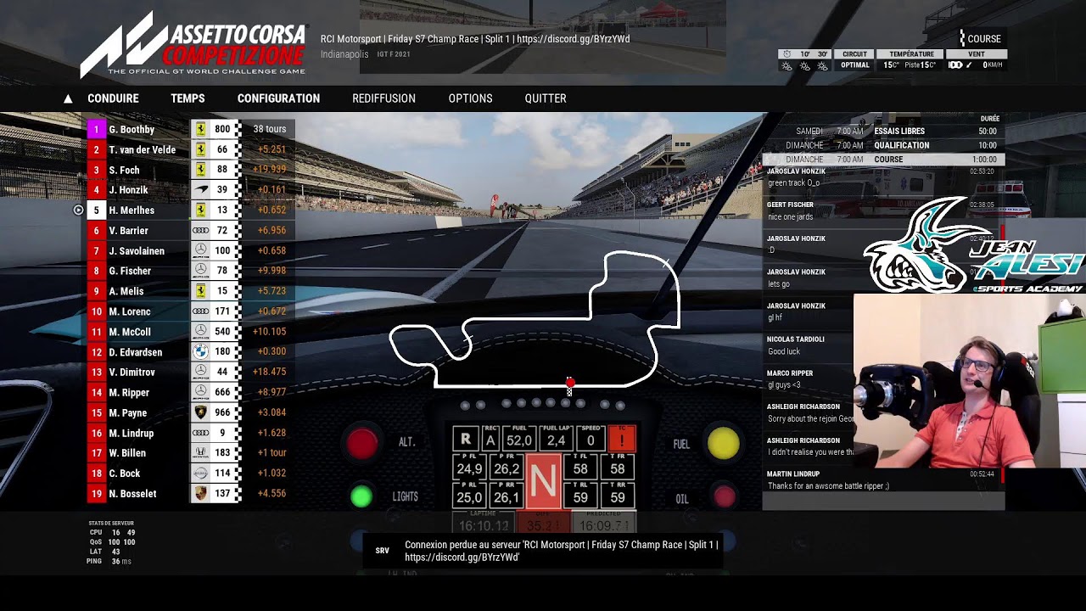Select driver T. van der Velde
The height and width of the screenshot is (611, 1086).
click(x=142, y=149)
